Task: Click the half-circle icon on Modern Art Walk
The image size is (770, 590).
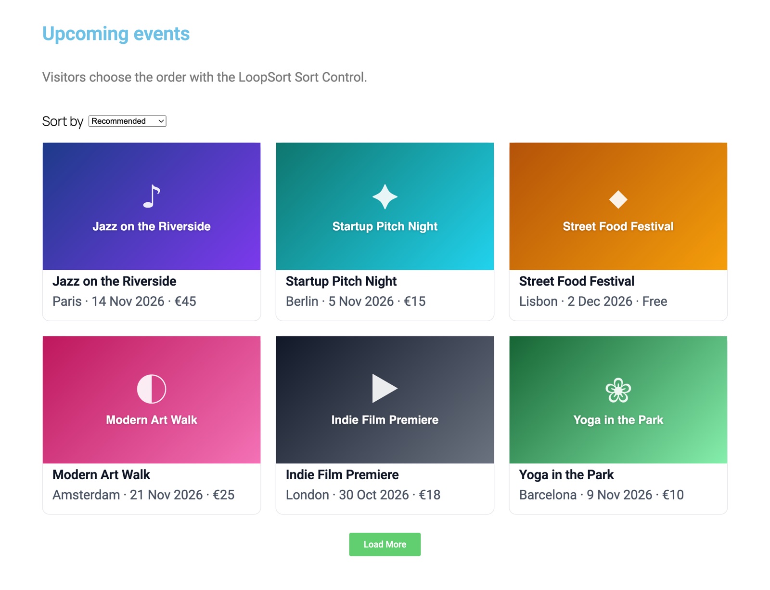Action: tap(152, 389)
